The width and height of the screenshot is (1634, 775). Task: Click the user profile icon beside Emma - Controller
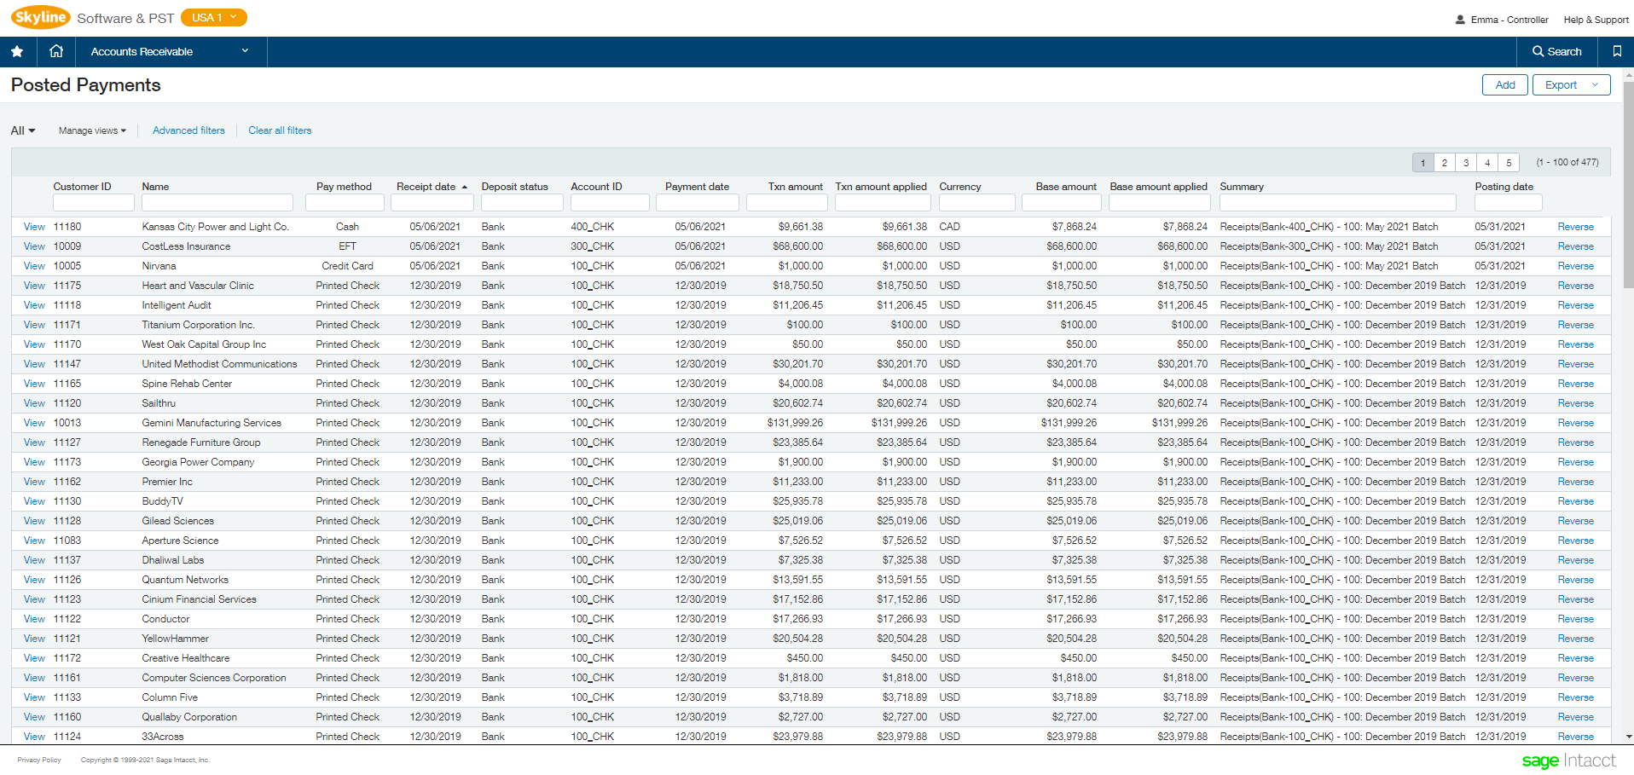[1460, 20]
